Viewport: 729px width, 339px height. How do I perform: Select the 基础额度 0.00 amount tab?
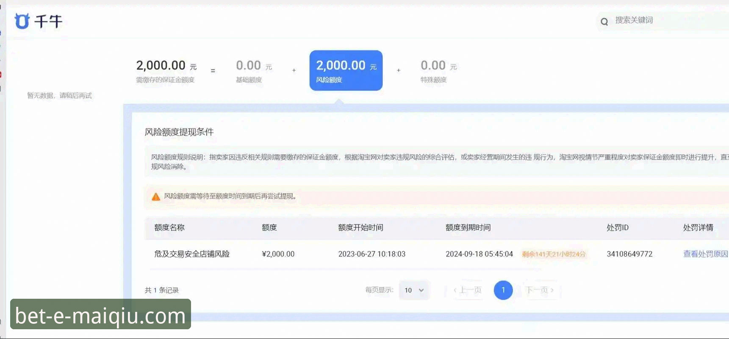point(254,71)
